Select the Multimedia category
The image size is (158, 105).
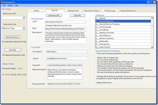pos(123,41)
